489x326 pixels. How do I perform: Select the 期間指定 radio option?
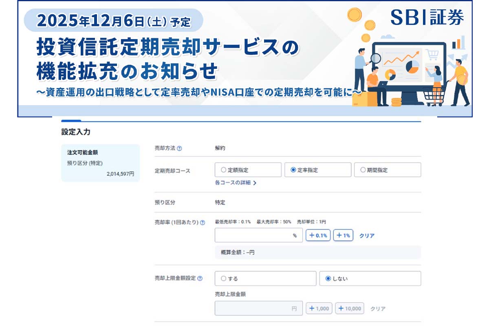[x=363, y=170]
